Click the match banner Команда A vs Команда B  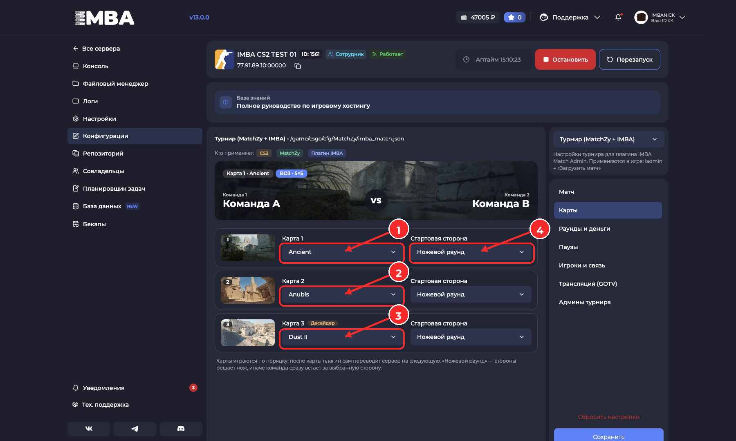(376, 191)
